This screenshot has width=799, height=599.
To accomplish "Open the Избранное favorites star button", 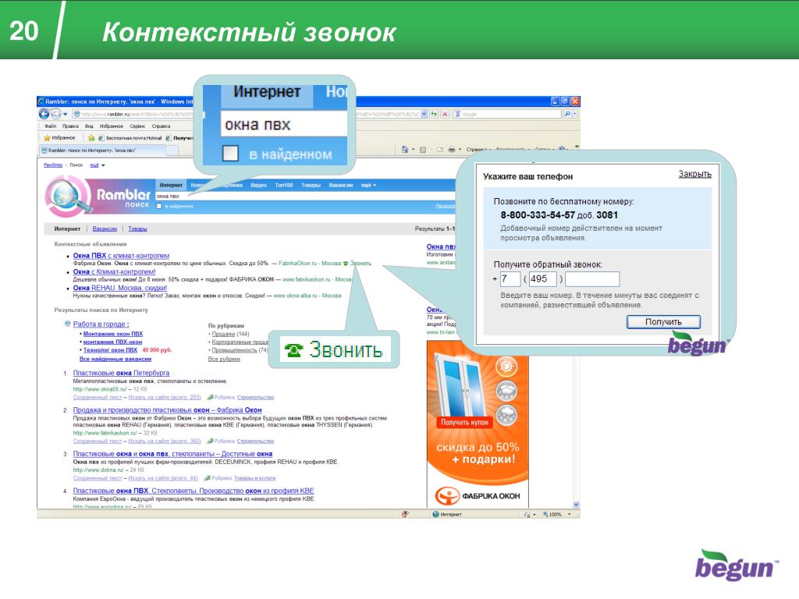I will [59, 138].
